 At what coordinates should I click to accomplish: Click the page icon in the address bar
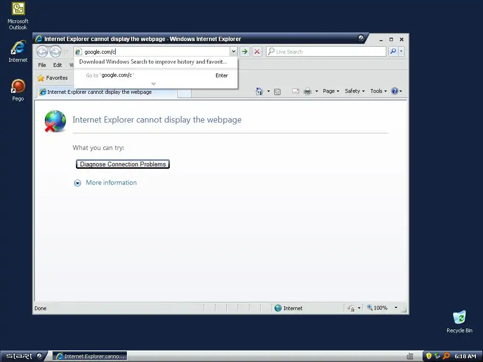79,52
